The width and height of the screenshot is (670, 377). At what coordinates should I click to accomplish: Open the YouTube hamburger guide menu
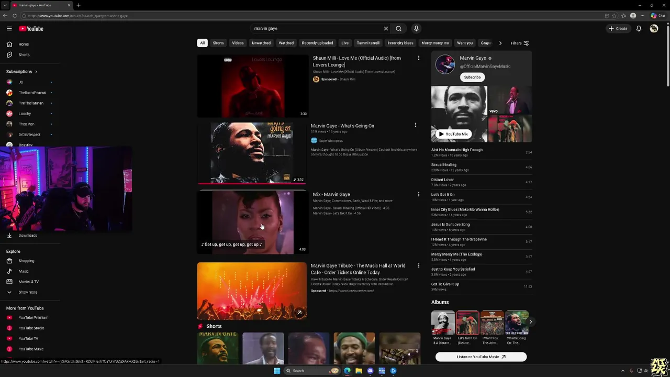point(9,29)
